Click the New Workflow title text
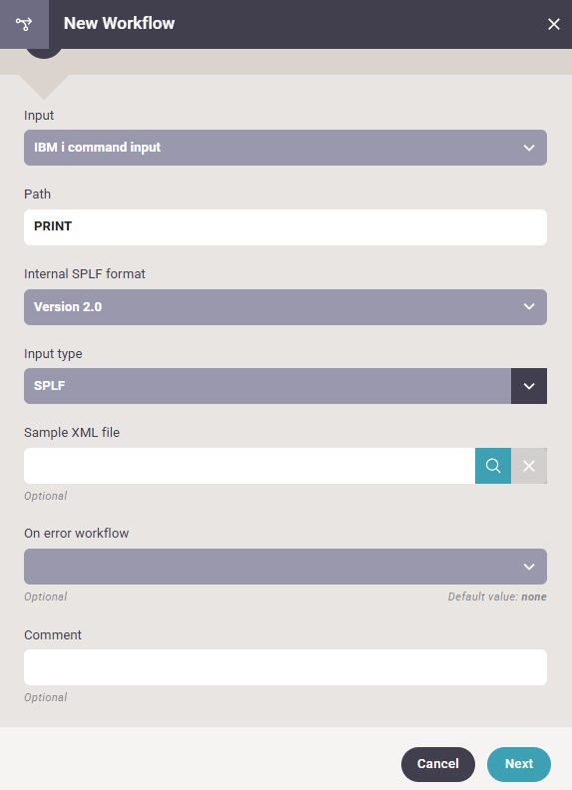The height and width of the screenshot is (790, 572). 119,23
